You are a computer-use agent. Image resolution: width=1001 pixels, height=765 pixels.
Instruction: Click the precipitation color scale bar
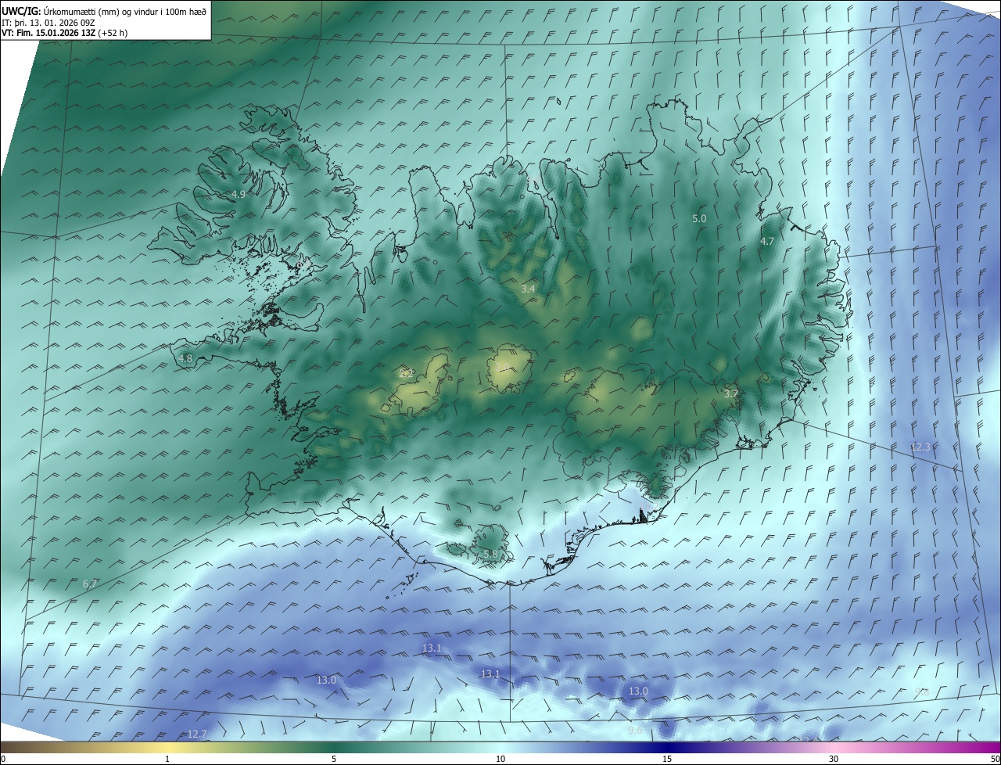[500, 747]
